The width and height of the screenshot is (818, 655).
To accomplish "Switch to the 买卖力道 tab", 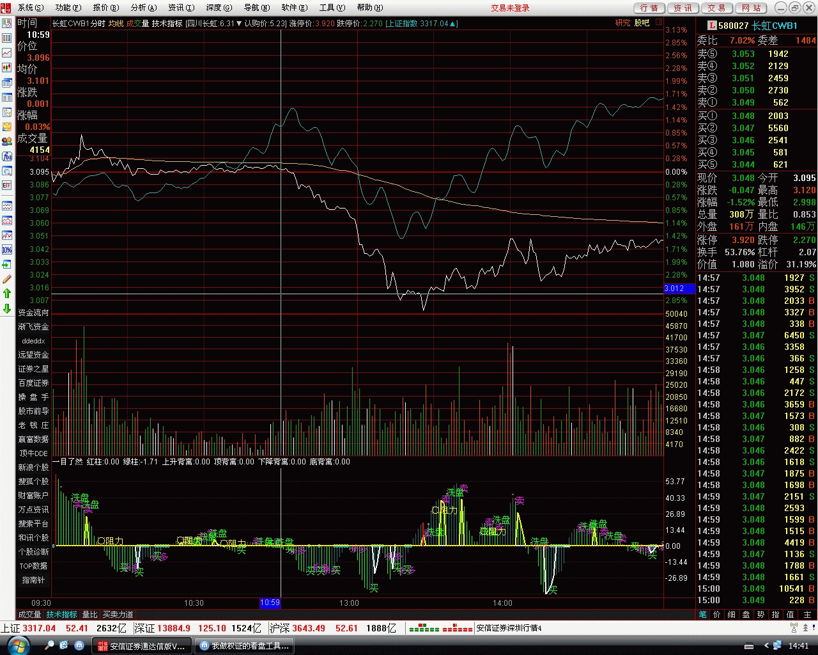I will pos(118,615).
